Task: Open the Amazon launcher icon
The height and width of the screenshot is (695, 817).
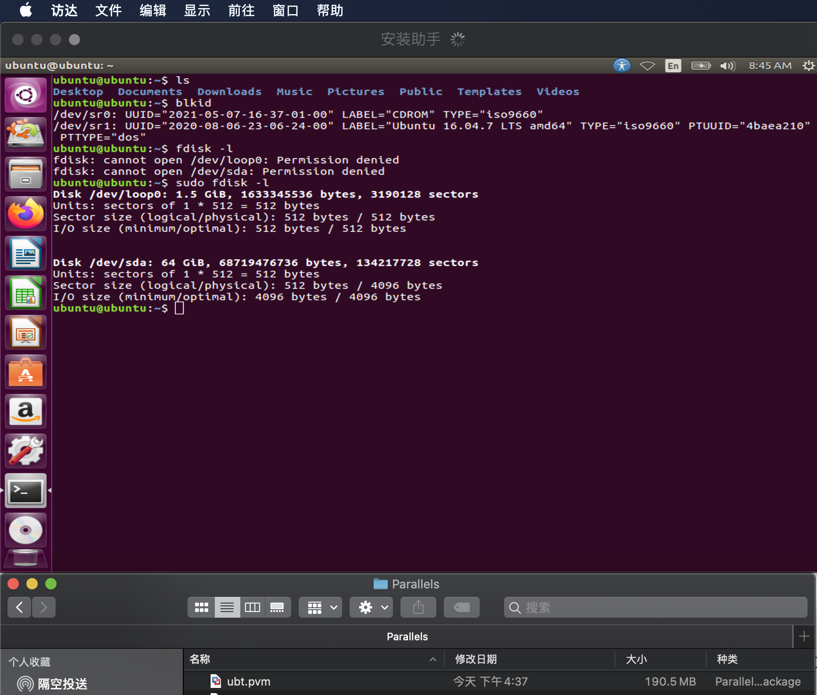Action: (x=25, y=411)
